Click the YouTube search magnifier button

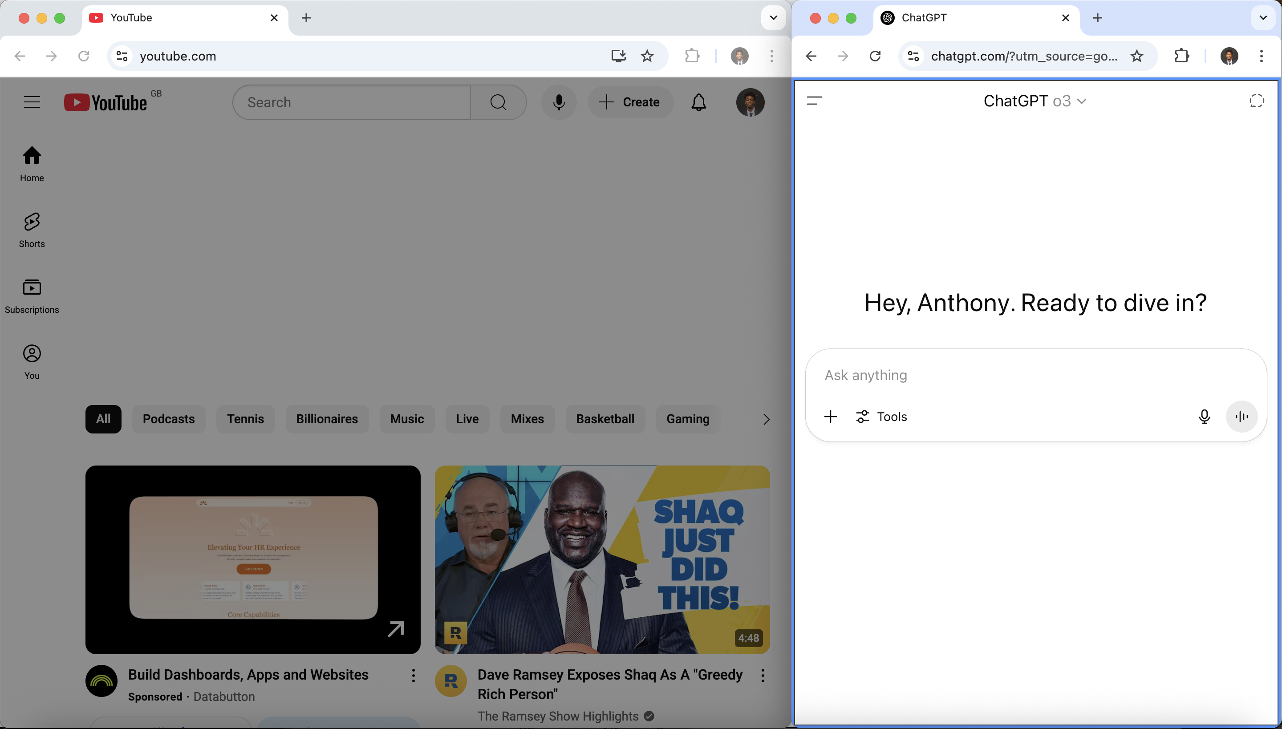(x=498, y=102)
